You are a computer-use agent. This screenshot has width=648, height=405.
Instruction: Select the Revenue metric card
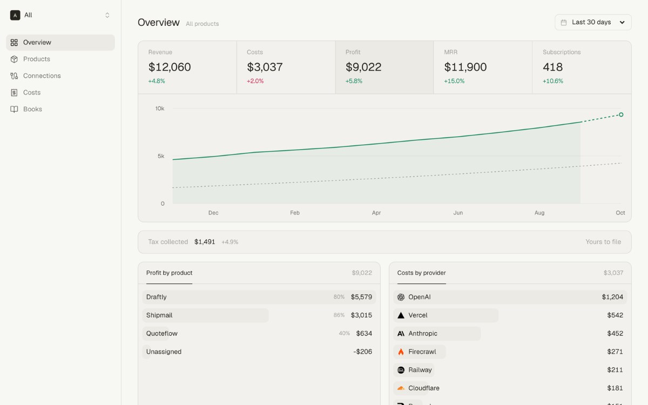point(187,67)
